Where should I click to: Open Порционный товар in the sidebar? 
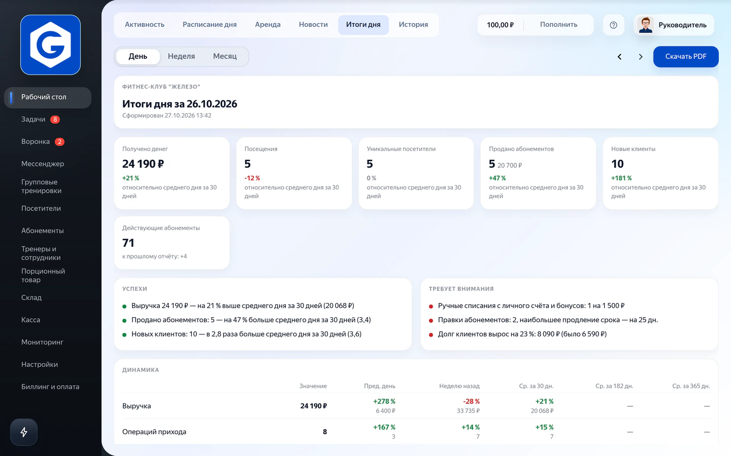(x=48, y=276)
